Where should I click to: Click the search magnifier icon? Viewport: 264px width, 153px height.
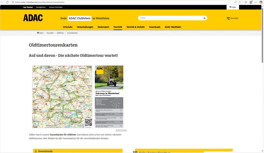tap(204, 18)
